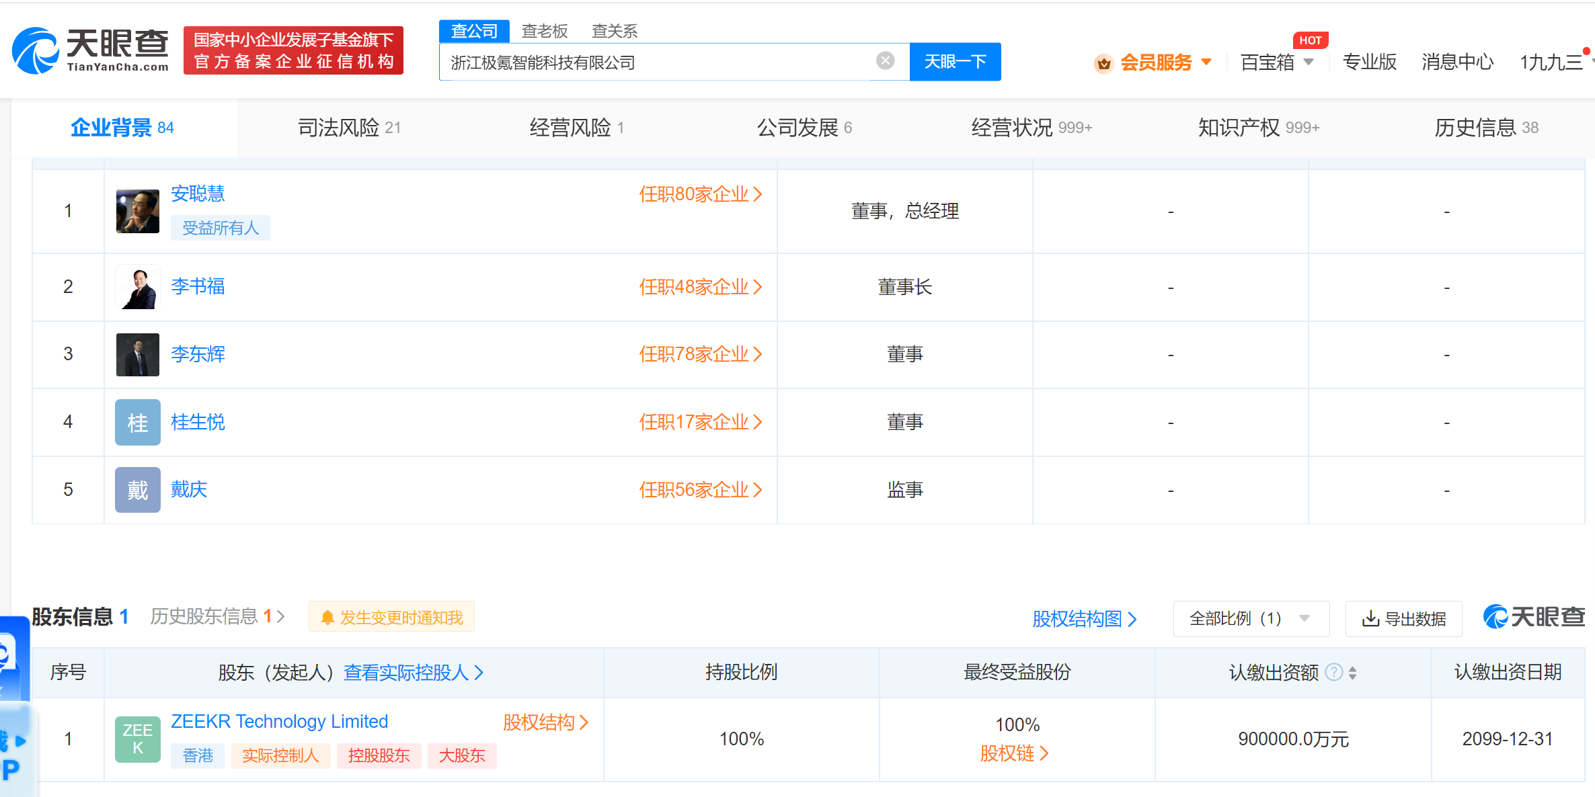
Task: Click the 戴 avatar icon
Action: [x=138, y=490]
